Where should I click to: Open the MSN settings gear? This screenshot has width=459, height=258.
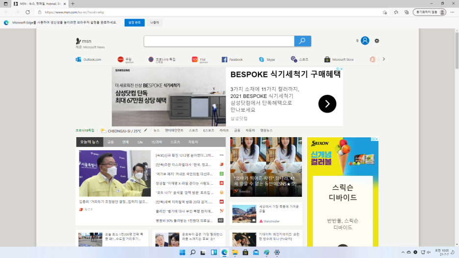(x=377, y=41)
